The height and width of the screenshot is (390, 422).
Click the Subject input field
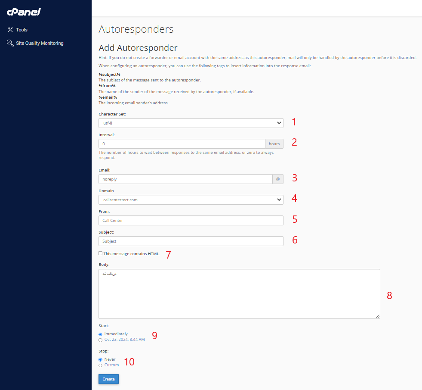(x=191, y=241)
